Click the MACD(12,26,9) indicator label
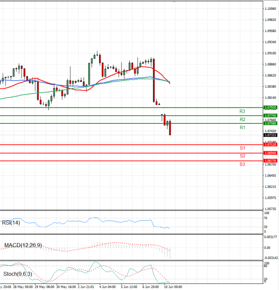Image resolution: width=279 pixels, height=290 pixels. [23, 245]
